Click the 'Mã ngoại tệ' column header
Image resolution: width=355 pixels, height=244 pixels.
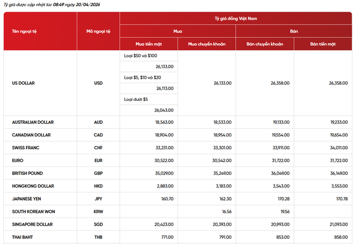point(98,32)
